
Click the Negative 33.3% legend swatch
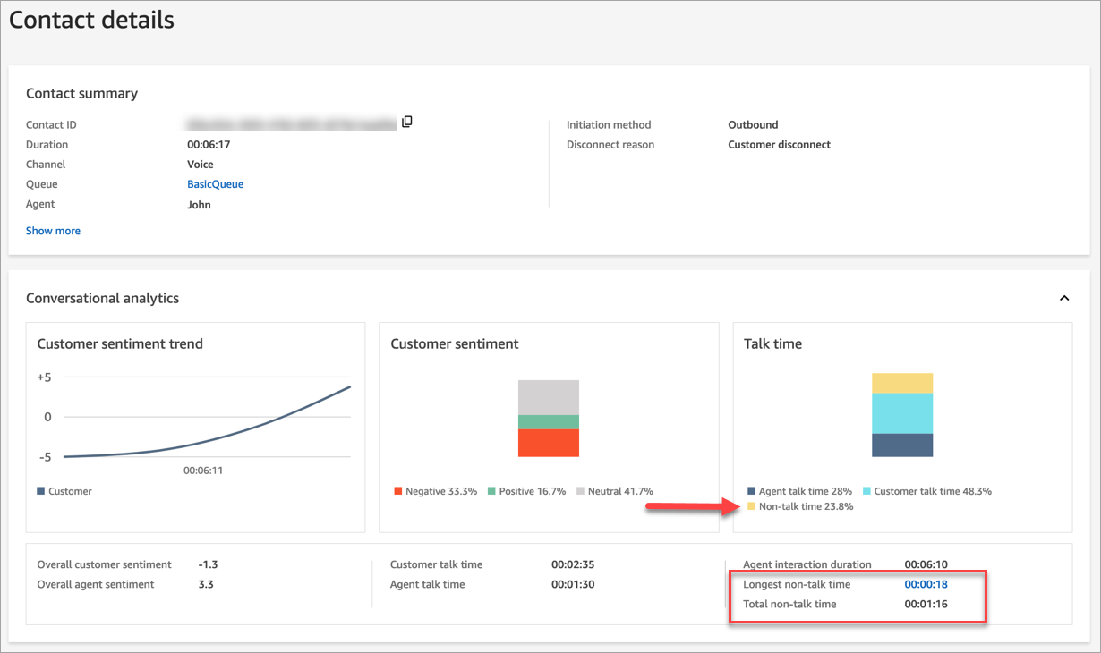pos(398,491)
